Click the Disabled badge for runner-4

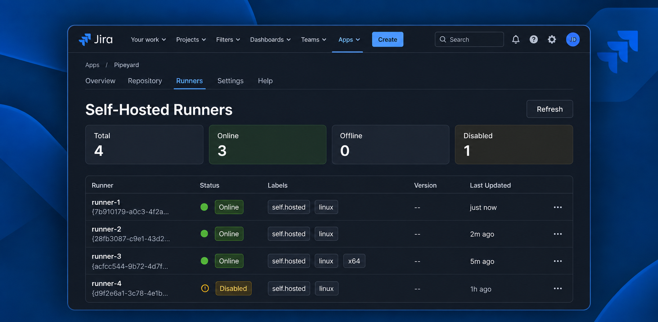tap(233, 289)
